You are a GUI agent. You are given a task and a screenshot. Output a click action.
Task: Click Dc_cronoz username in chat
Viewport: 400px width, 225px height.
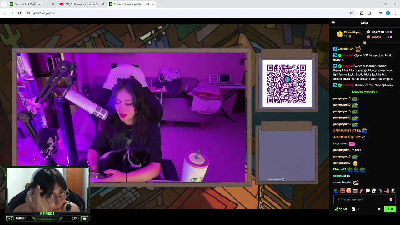tap(341, 143)
